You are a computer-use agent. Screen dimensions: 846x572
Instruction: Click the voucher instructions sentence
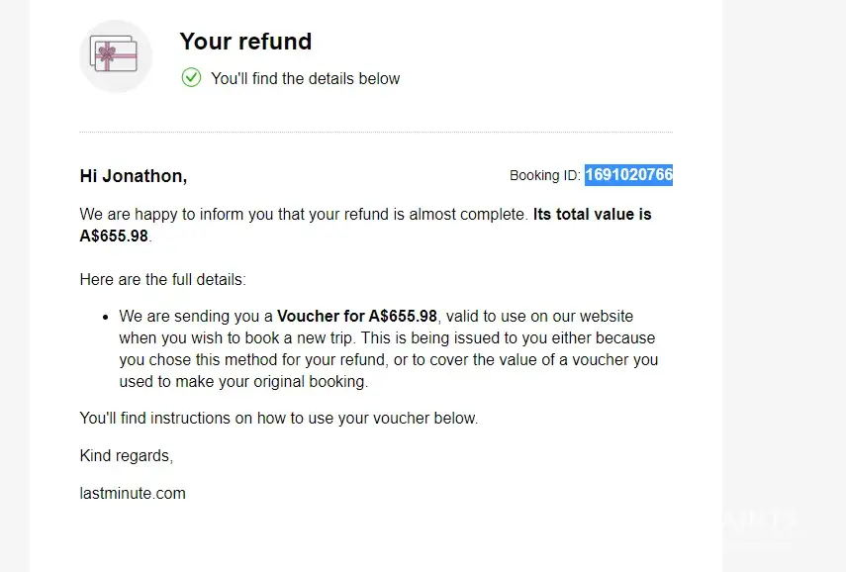pyautogui.click(x=278, y=419)
